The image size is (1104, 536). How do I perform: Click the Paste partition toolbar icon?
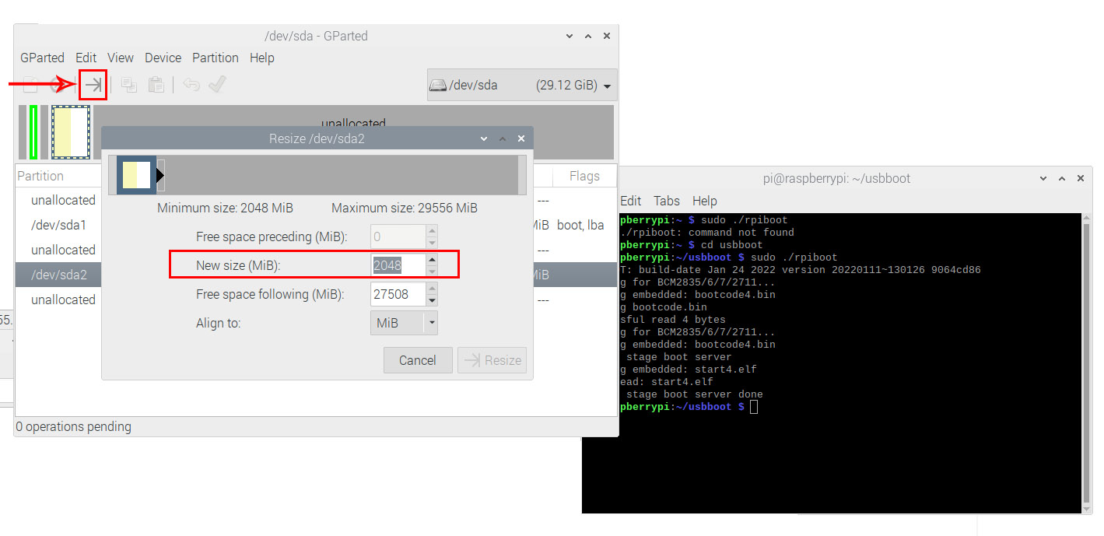156,85
